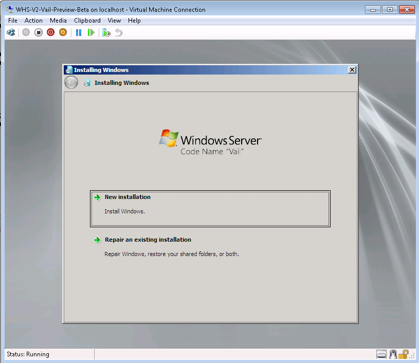Open the View menu
This screenshot has width=419, height=363.
pyautogui.click(x=114, y=21)
